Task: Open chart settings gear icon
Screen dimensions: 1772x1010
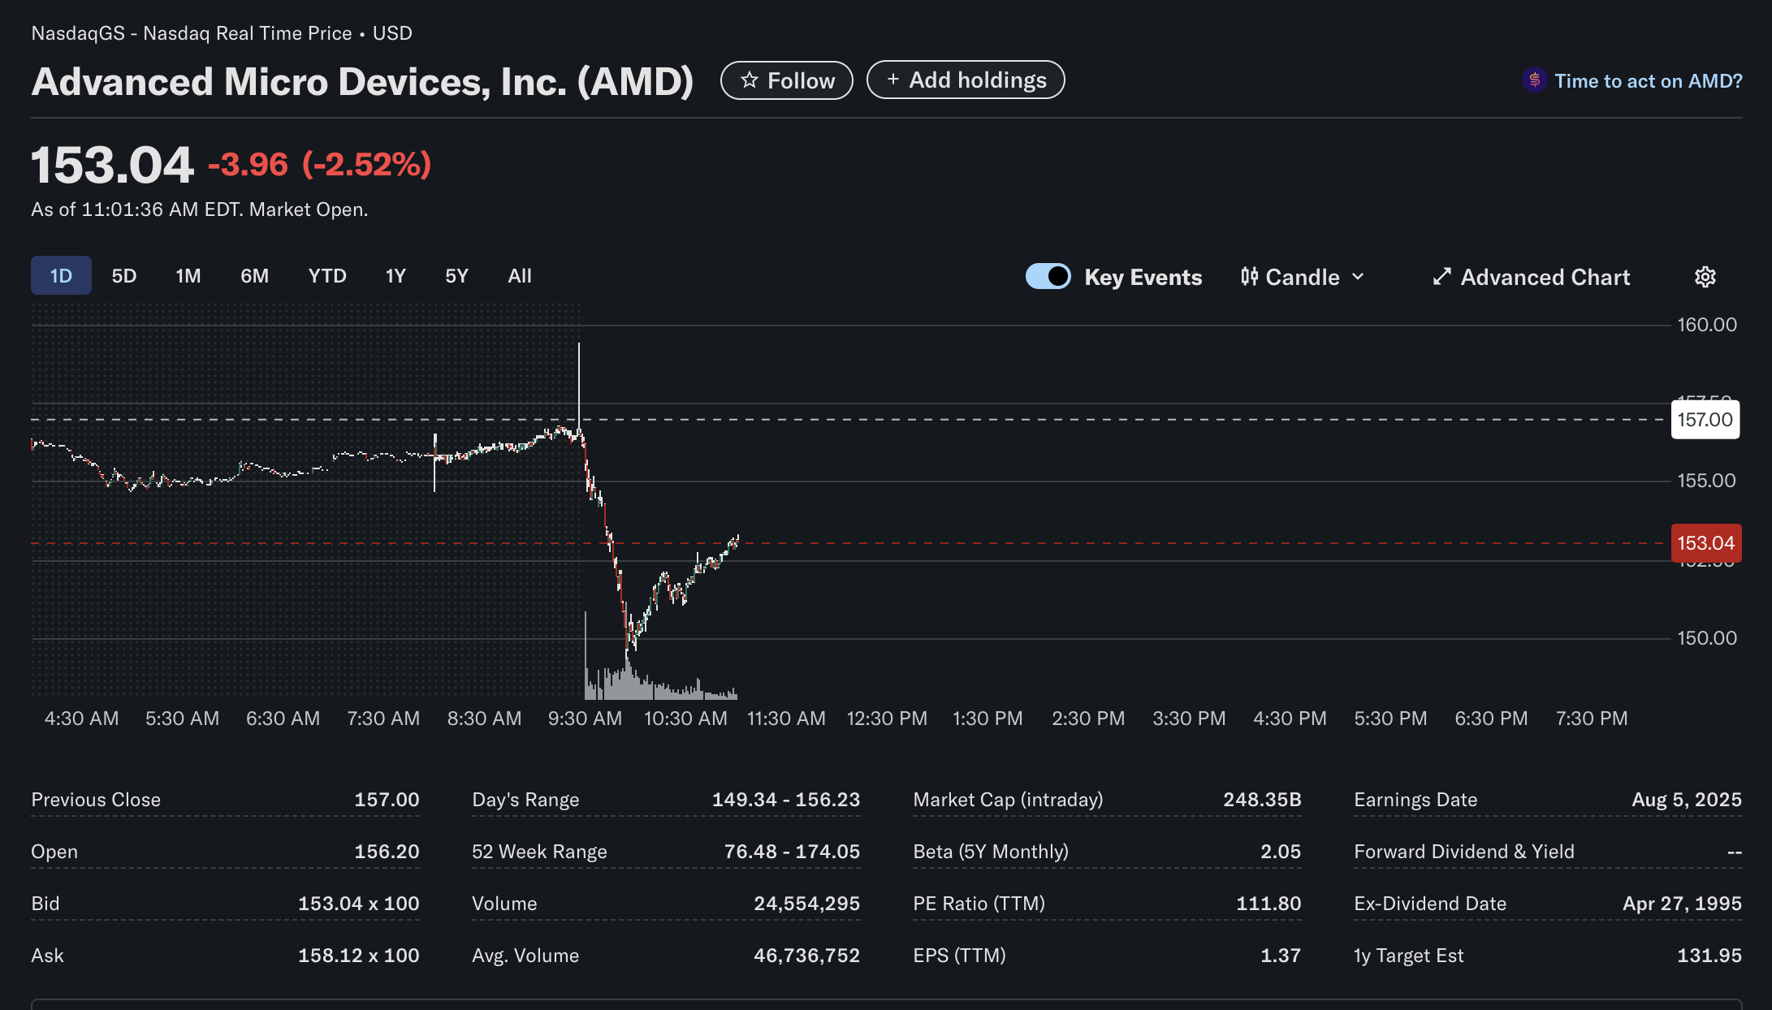Action: point(1705,277)
